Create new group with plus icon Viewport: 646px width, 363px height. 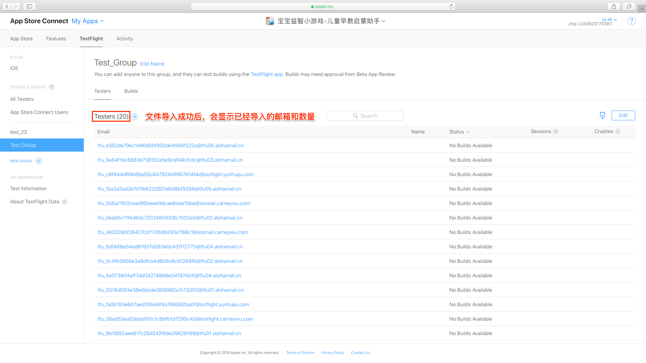[39, 161]
